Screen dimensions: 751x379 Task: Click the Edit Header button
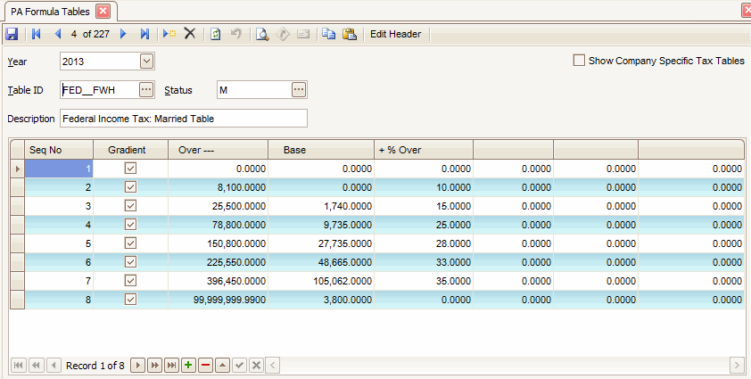(397, 34)
